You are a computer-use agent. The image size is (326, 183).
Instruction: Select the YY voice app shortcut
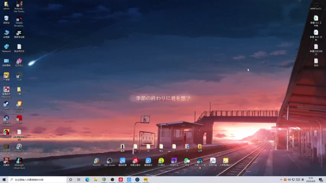(x=6, y=76)
